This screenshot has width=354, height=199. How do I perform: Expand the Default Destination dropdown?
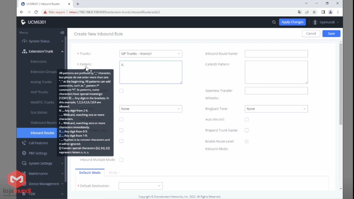140,186
